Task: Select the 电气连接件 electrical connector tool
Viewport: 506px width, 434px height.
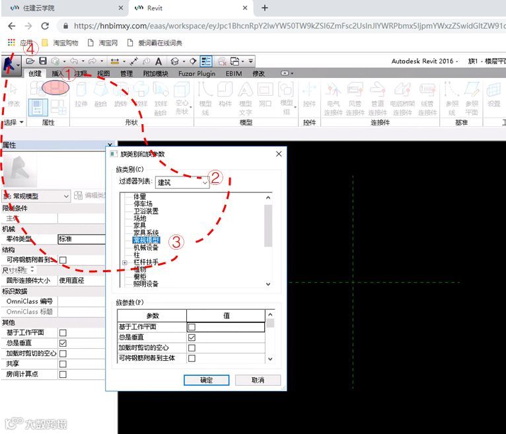Action: [x=334, y=98]
